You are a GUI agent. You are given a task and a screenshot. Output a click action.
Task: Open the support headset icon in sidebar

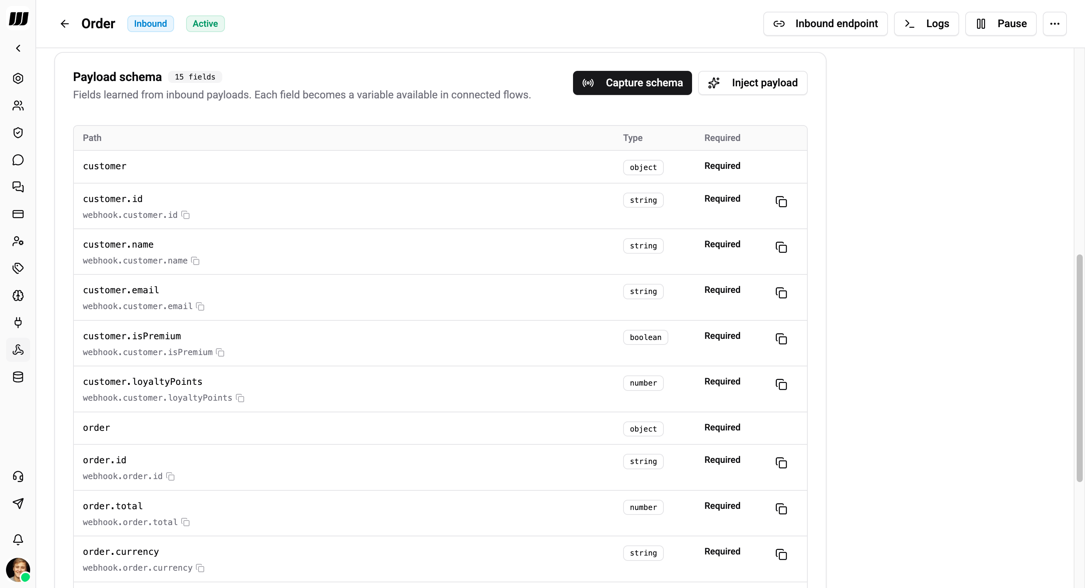(18, 476)
